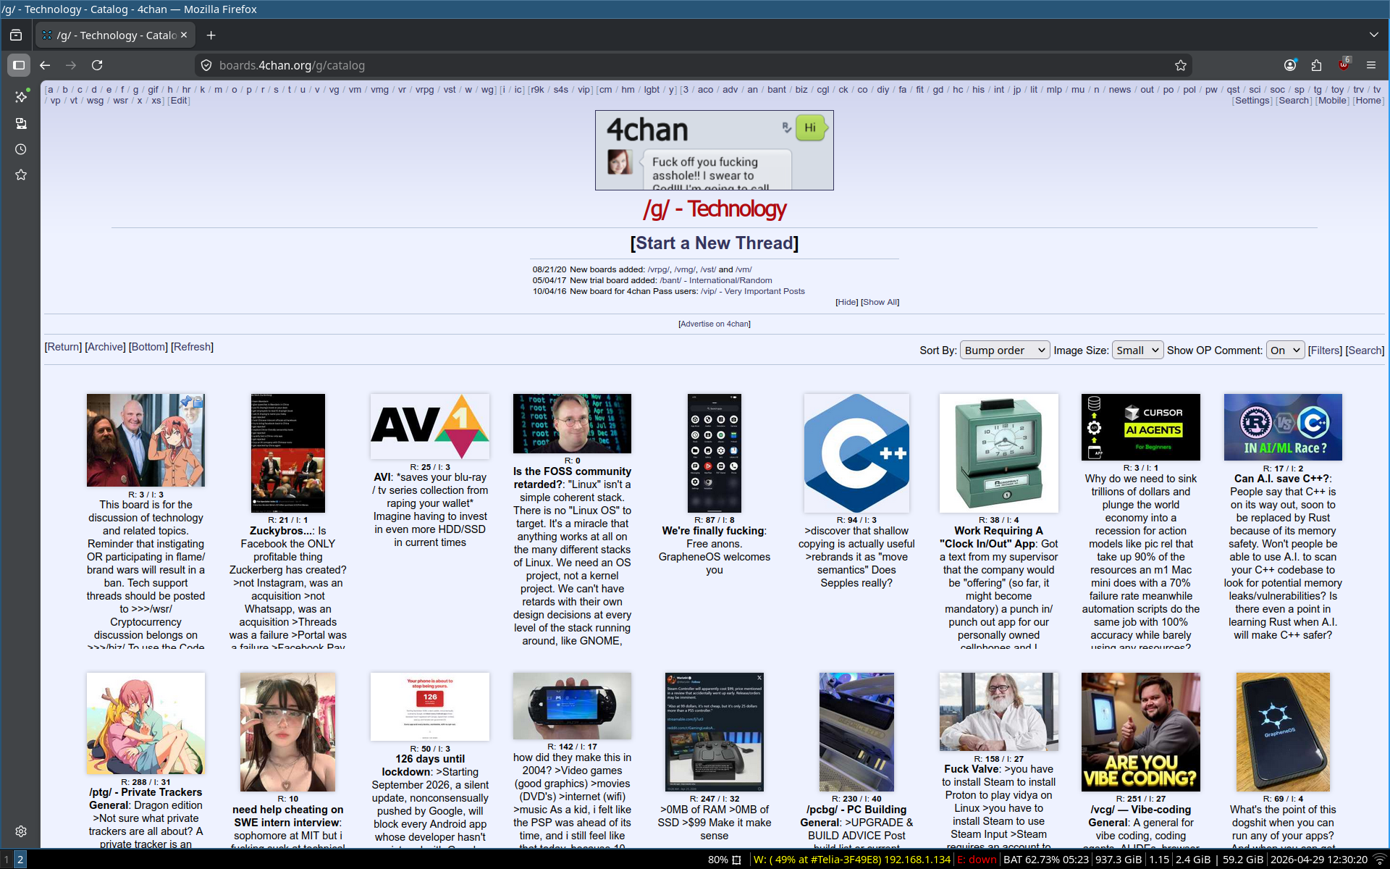The image size is (1390, 869).
Task: Open the sidebar history clock icon
Action: pos(21,149)
